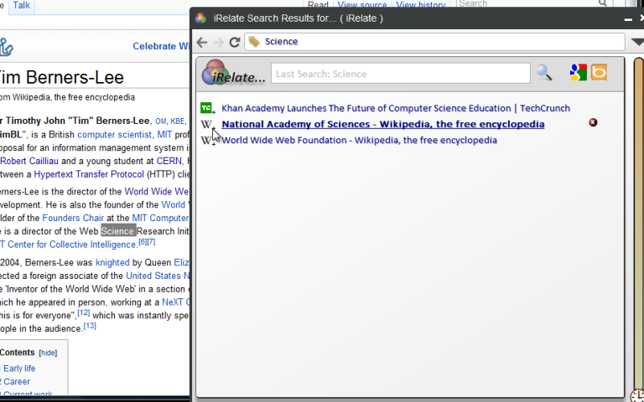Open citation reference [12]

coord(84,312)
